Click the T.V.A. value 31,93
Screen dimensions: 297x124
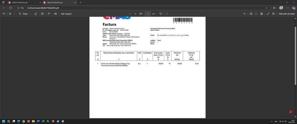[x=197, y=64]
